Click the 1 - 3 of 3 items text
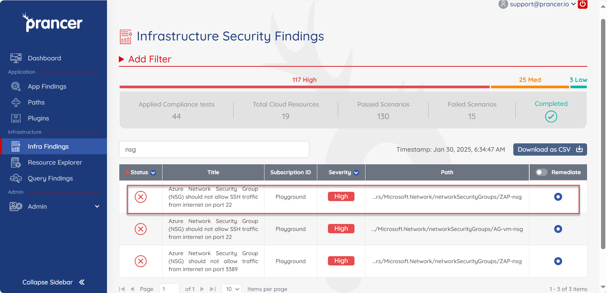This screenshot has width=607, height=293. click(x=568, y=289)
